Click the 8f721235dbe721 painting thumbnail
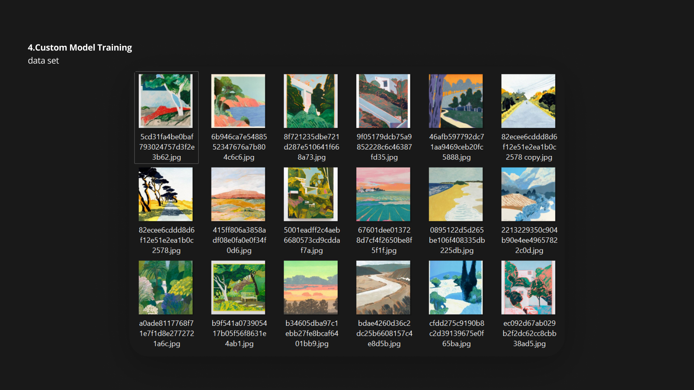 311,101
